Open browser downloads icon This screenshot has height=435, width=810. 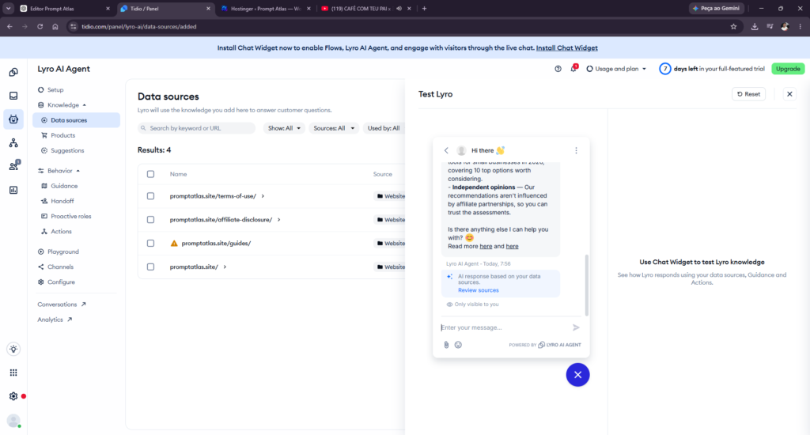coord(755,27)
